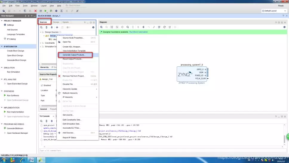Click Settings gear under Project Manager
The image size is (289, 163).
pyautogui.click(x=5, y=25)
